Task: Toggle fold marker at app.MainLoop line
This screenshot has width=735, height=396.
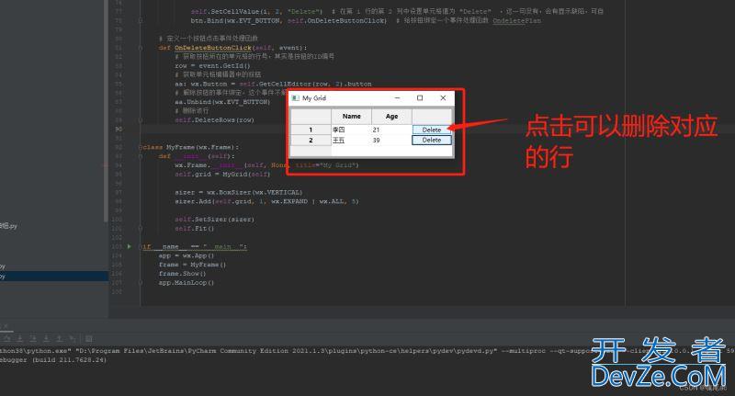Action: pos(141,283)
